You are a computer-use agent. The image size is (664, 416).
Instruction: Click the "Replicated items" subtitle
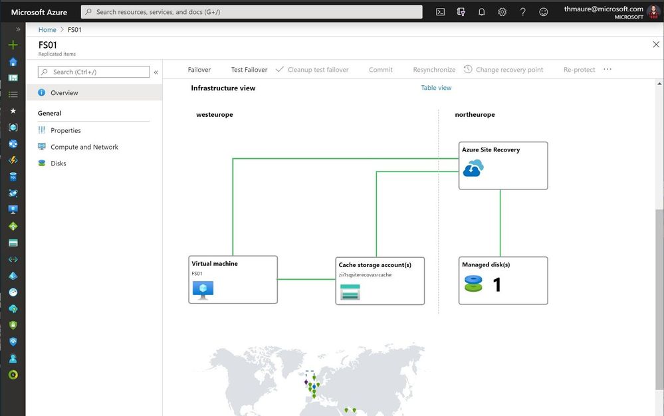coord(56,54)
